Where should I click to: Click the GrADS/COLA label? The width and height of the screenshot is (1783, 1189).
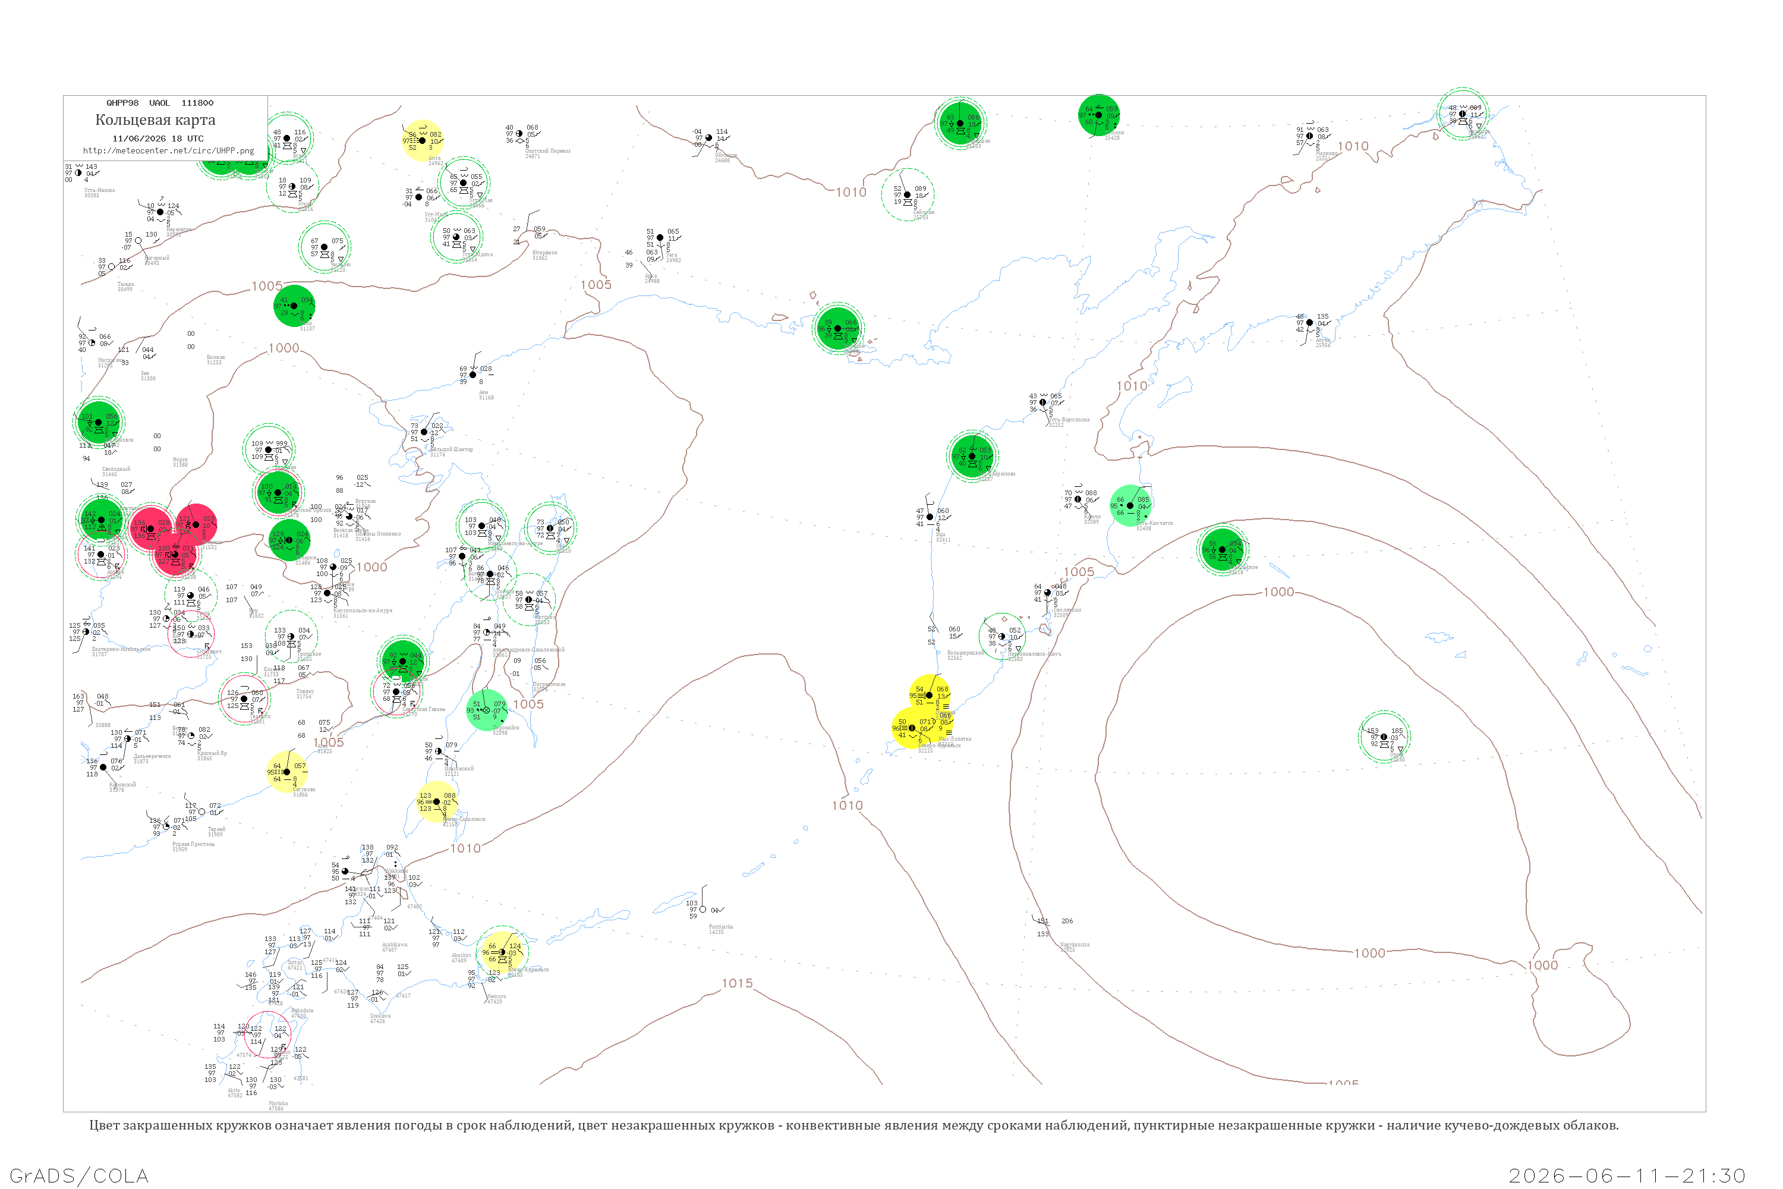(79, 1175)
